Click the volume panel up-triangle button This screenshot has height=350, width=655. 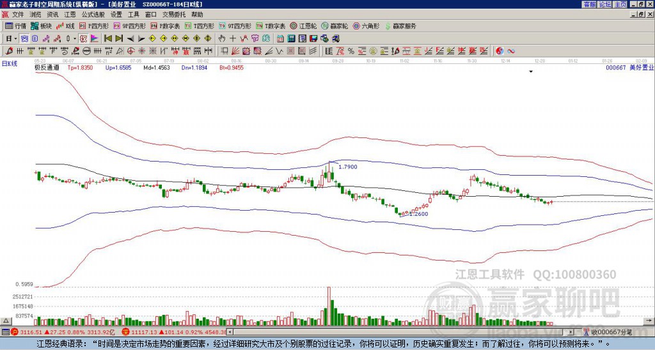coord(6,321)
